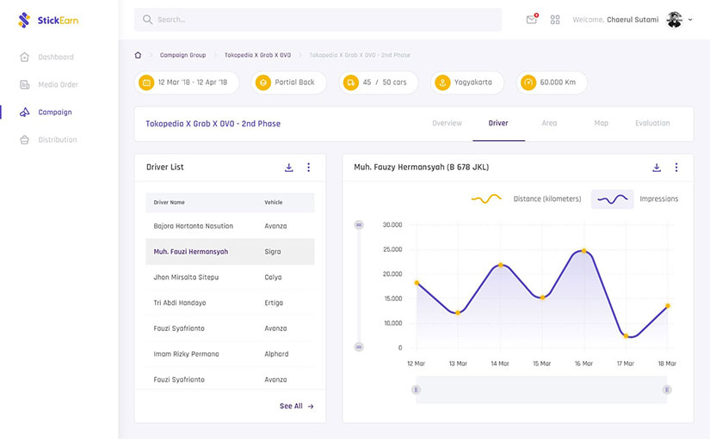Open Media Order in sidebar
This screenshot has height=446, width=710.
point(58,85)
